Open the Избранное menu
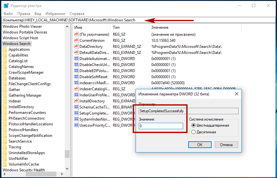Screen dimensions: 277x178 (x=55, y=14)
